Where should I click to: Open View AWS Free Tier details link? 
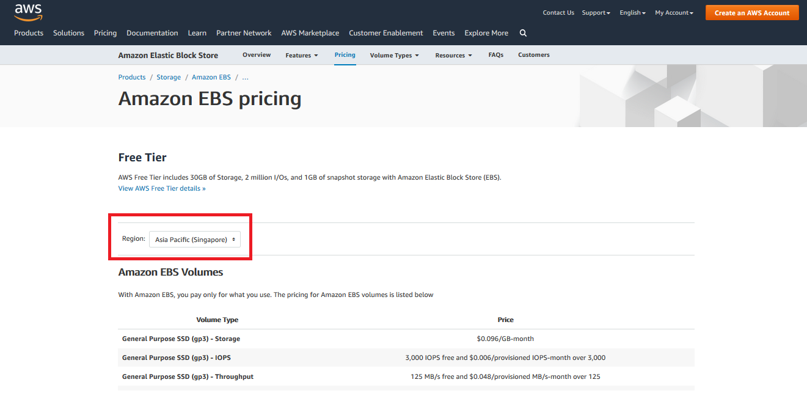(x=162, y=188)
